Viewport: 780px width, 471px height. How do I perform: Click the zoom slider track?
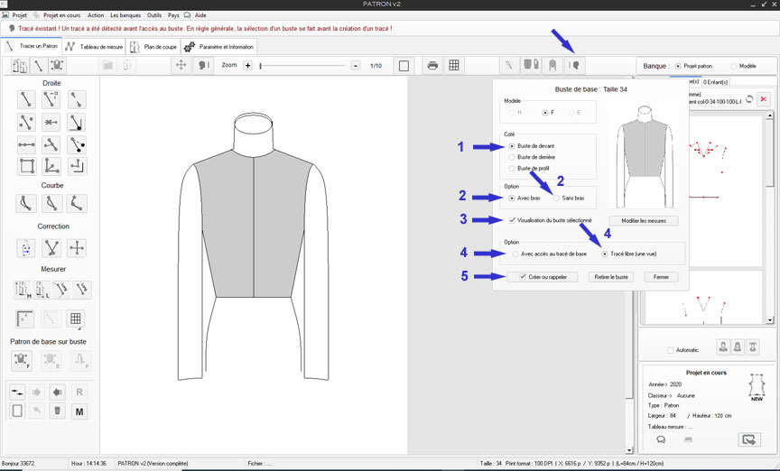302,66
